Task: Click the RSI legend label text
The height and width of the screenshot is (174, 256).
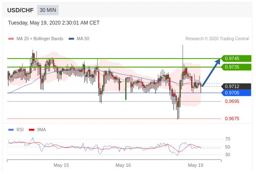Action: pyautogui.click(x=20, y=130)
